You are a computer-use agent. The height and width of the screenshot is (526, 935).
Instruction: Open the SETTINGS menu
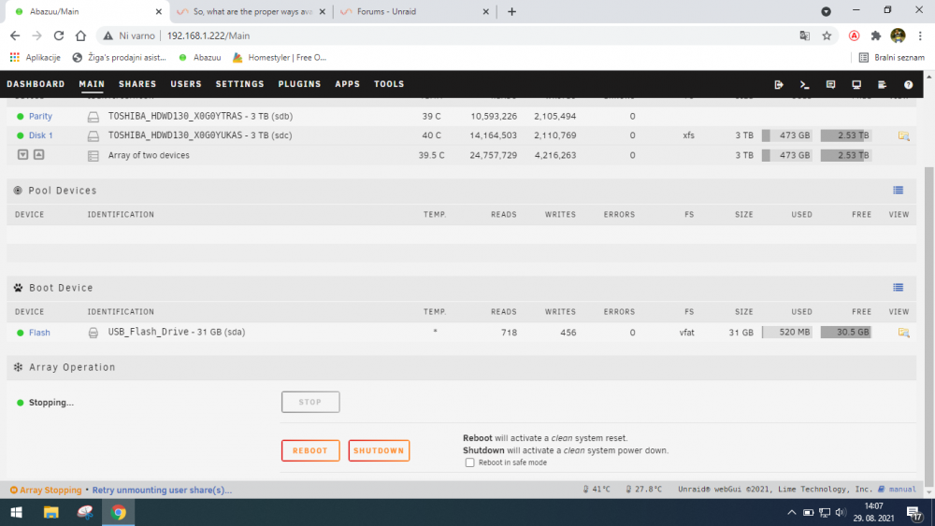tap(239, 84)
